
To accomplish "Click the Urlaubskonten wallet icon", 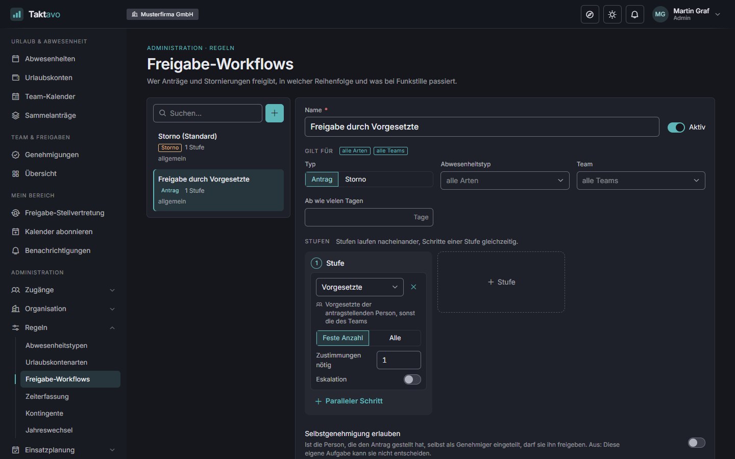I will tap(16, 78).
